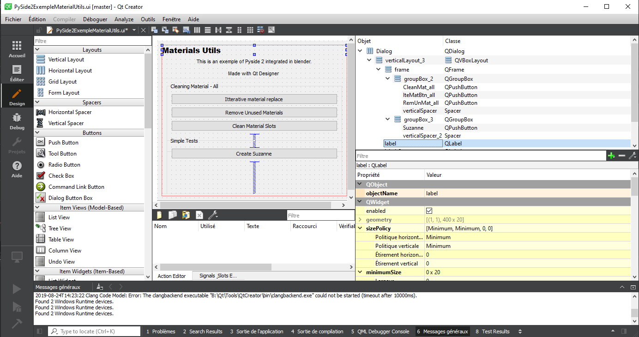Open the Fichier menu
Image resolution: width=639 pixels, height=337 pixels.
click(13, 19)
